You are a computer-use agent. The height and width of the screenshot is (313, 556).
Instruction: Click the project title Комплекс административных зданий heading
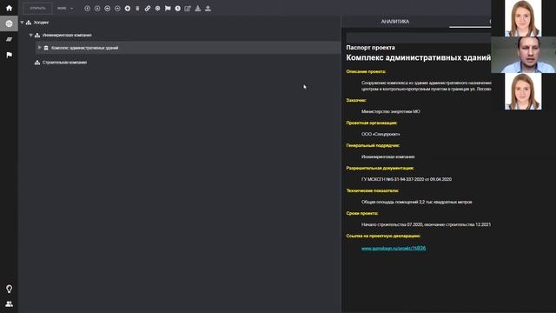pyautogui.click(x=419, y=57)
